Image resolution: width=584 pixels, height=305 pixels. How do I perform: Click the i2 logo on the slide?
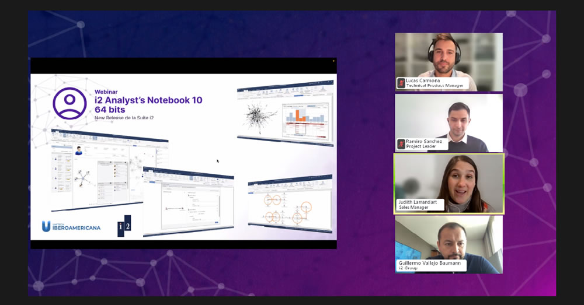click(x=124, y=226)
